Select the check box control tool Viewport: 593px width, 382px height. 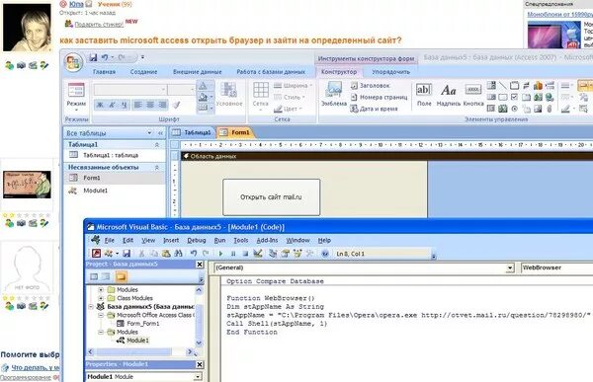tap(514, 97)
